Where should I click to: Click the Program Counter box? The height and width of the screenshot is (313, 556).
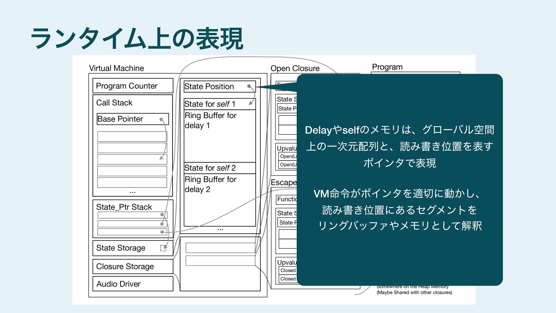point(133,86)
